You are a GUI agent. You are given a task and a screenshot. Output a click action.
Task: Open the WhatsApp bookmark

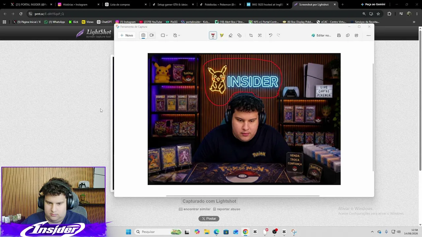pos(55,22)
